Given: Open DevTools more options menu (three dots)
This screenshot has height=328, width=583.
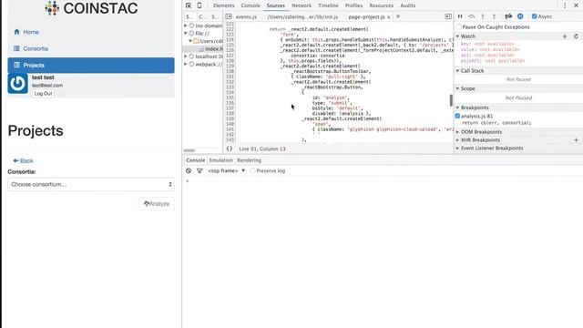Looking at the screenshot, I should pyautogui.click(x=565, y=5).
